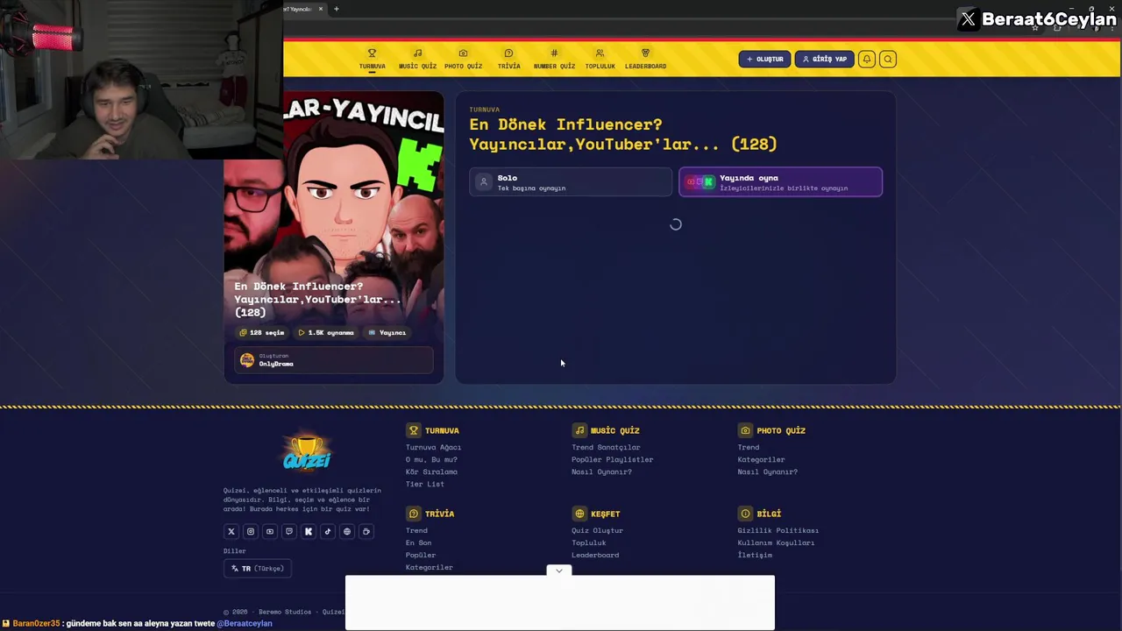The image size is (1122, 631).
Task: Open Turnuva Ağacı footer link
Action: [x=433, y=447]
